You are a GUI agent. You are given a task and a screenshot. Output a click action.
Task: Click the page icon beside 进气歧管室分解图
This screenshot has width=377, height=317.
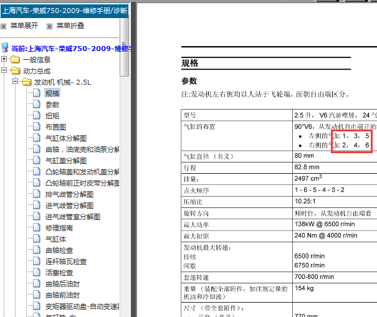coord(37,216)
